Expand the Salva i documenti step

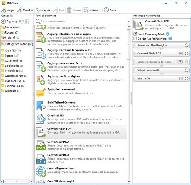coord(135,70)
